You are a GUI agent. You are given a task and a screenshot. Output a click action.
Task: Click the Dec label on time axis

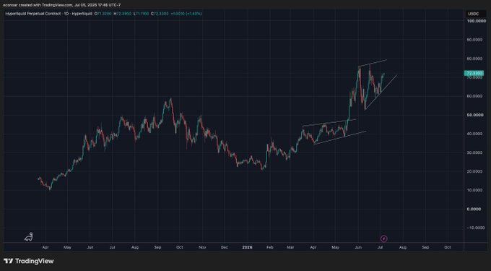point(225,247)
